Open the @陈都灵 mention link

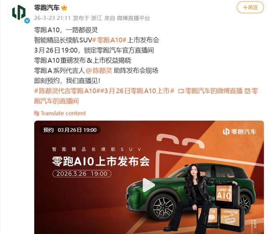pos(99,71)
